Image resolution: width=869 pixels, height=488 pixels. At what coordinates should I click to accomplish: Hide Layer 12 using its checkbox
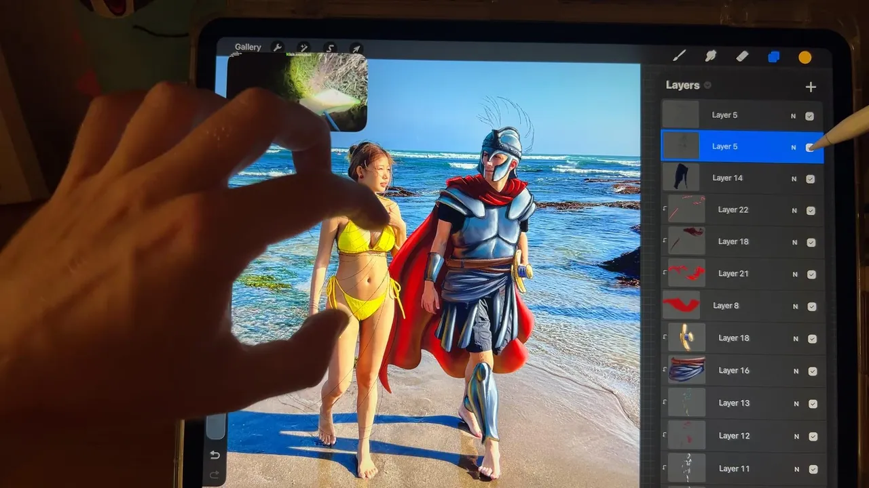(x=813, y=436)
